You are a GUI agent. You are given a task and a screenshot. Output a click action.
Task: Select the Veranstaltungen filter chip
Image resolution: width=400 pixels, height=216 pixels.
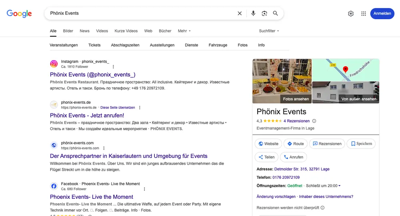coord(64,45)
